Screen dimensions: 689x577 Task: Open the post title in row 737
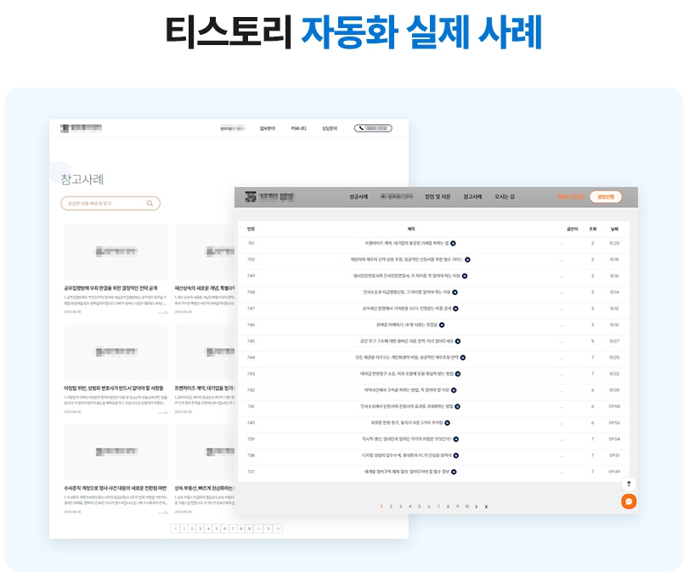[x=407, y=472]
